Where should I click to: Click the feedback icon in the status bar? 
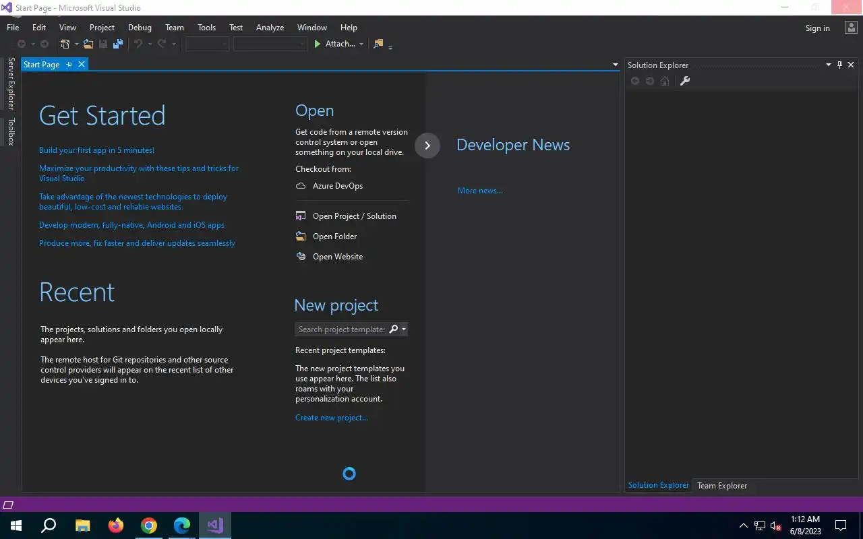(x=9, y=505)
